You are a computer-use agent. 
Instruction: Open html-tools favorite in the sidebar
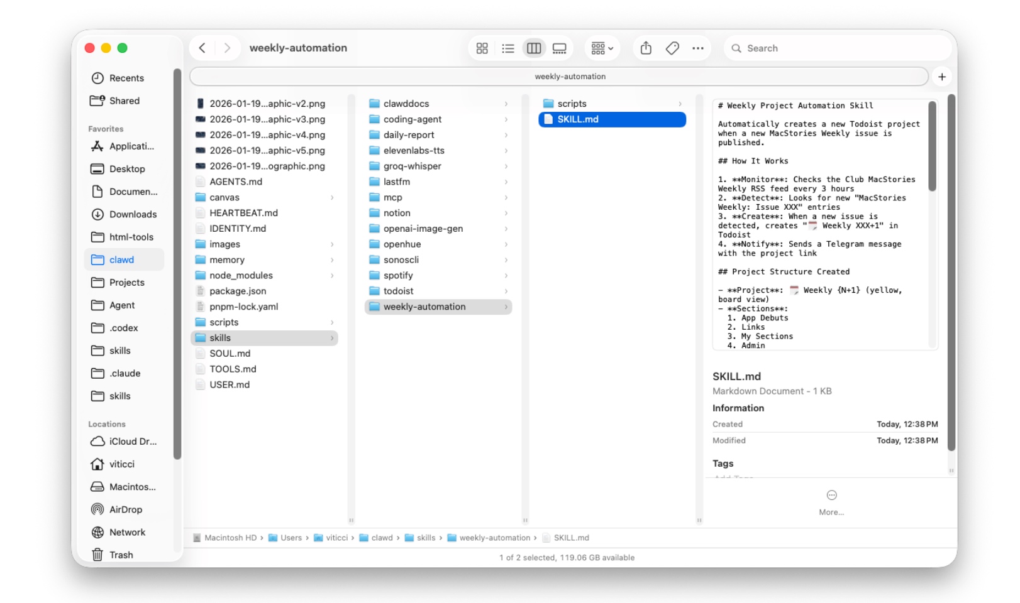click(123, 237)
